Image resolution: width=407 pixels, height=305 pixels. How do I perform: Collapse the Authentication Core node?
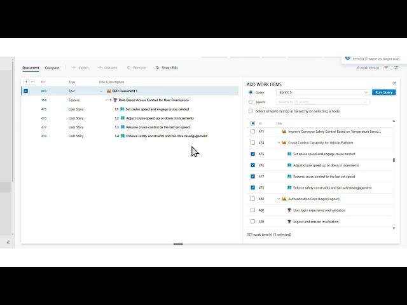[279, 199]
